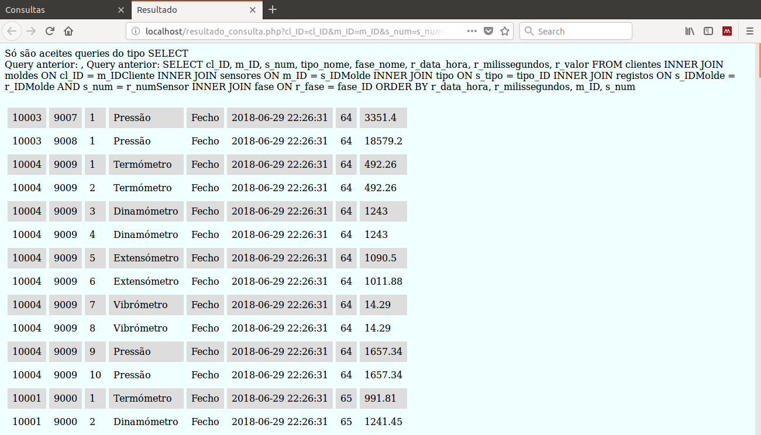Toggle the sidebar view icon

(x=708, y=31)
